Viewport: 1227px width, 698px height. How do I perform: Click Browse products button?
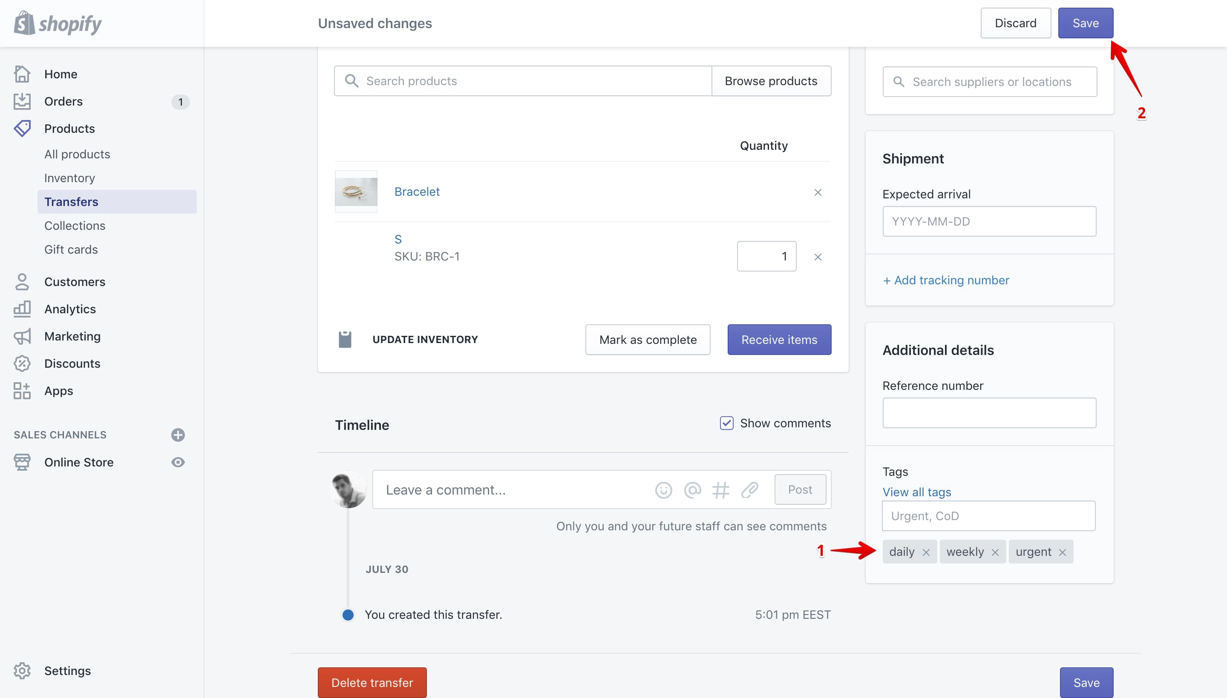tap(771, 81)
